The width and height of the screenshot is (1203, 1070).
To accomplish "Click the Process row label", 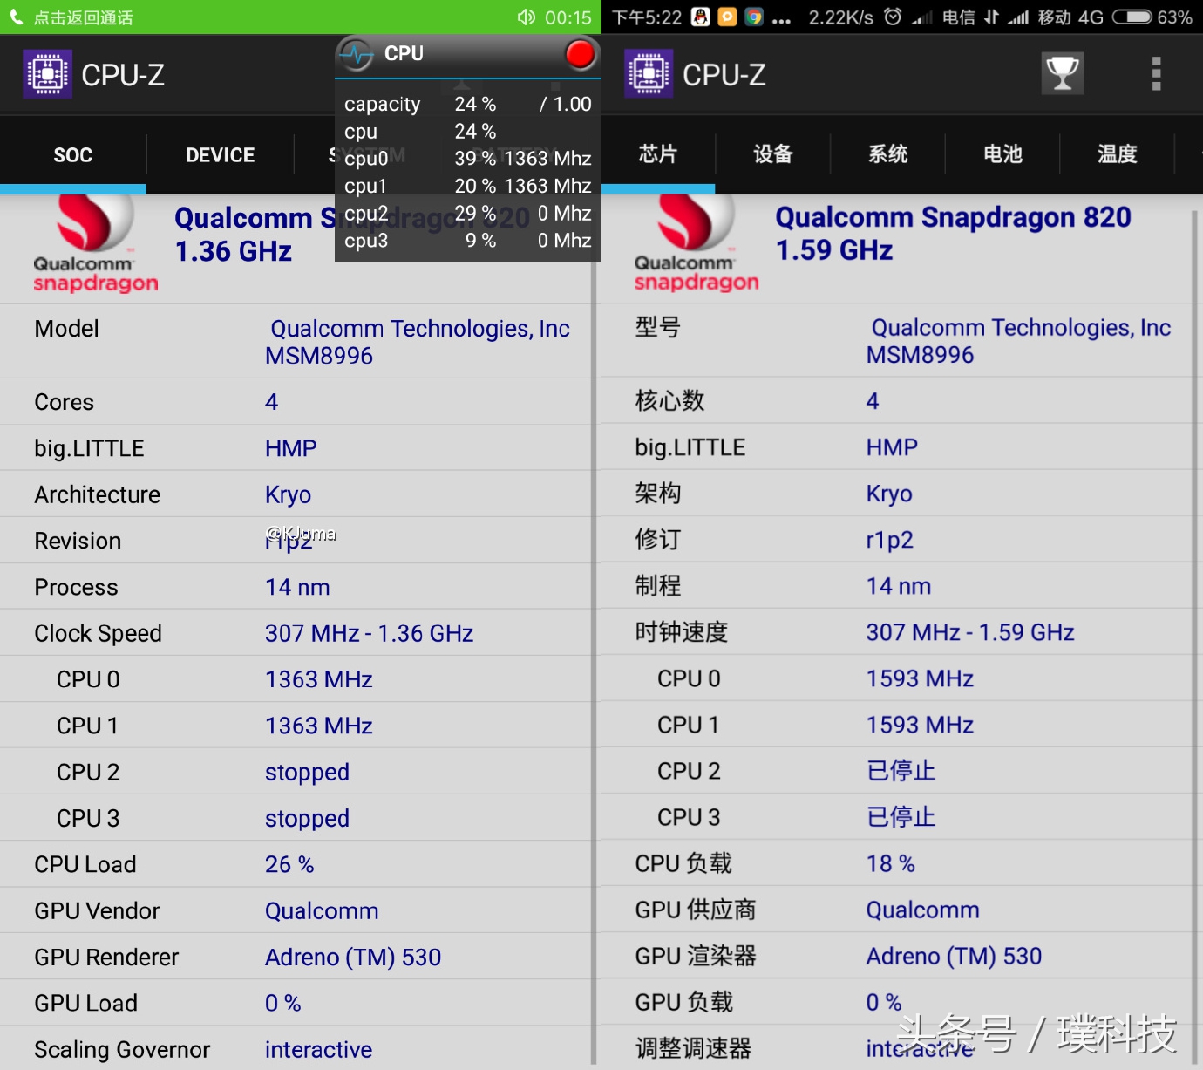I will click(x=77, y=587).
